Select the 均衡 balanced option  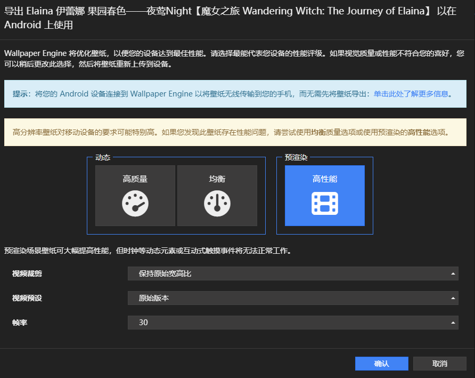point(217,195)
